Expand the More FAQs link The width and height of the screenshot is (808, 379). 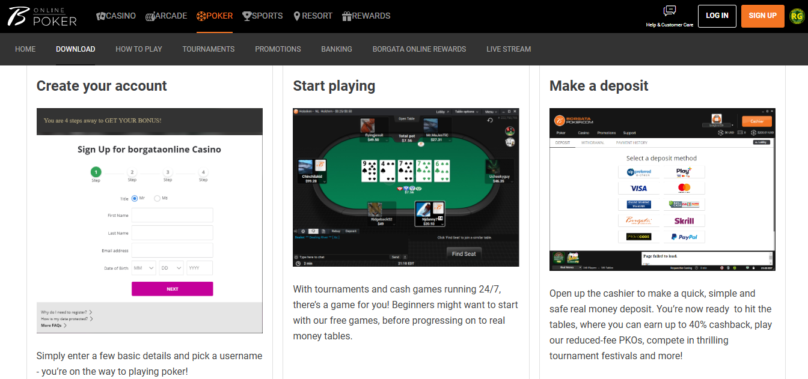pyautogui.click(x=54, y=325)
